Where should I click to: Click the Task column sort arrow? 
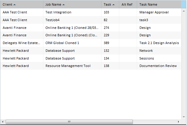114,5
